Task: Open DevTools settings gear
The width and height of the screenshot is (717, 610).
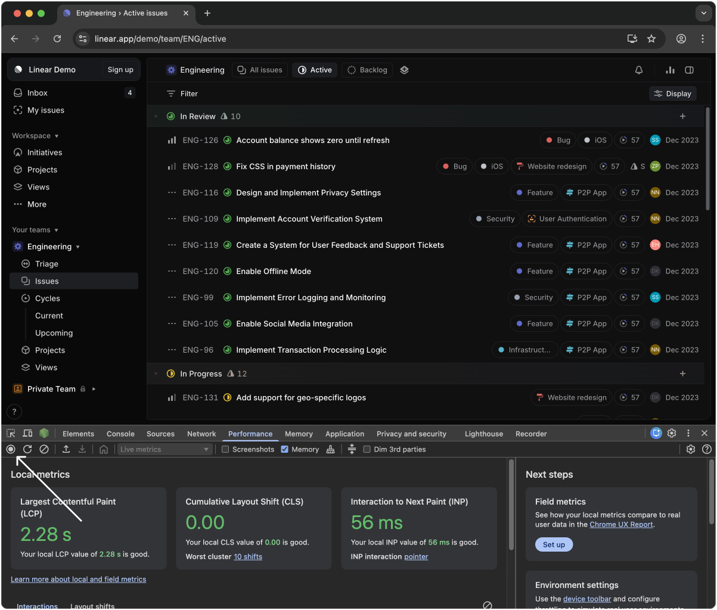Action: coord(672,434)
